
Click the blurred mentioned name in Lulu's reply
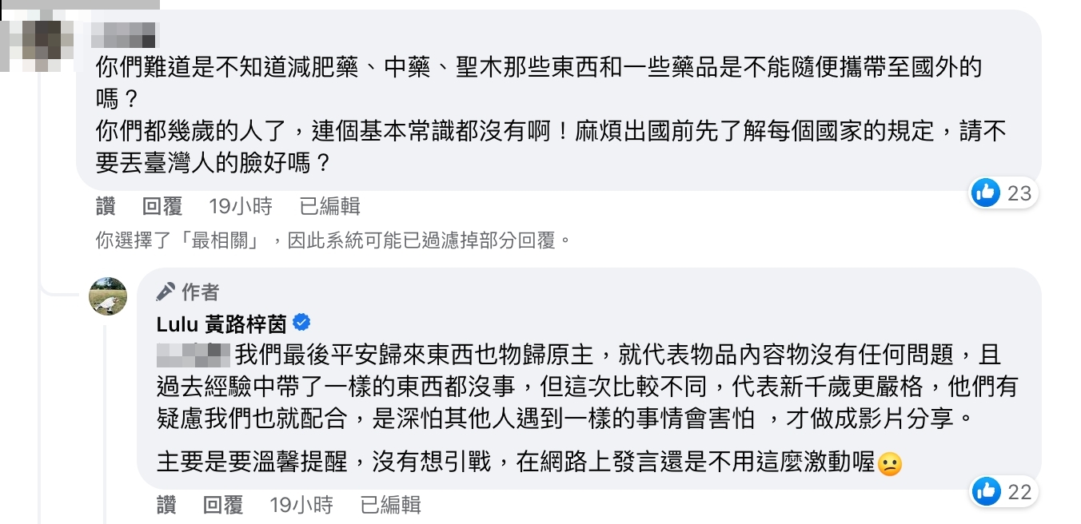tap(190, 354)
